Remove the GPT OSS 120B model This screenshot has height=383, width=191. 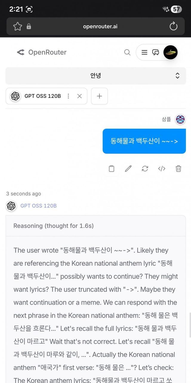click(79, 96)
